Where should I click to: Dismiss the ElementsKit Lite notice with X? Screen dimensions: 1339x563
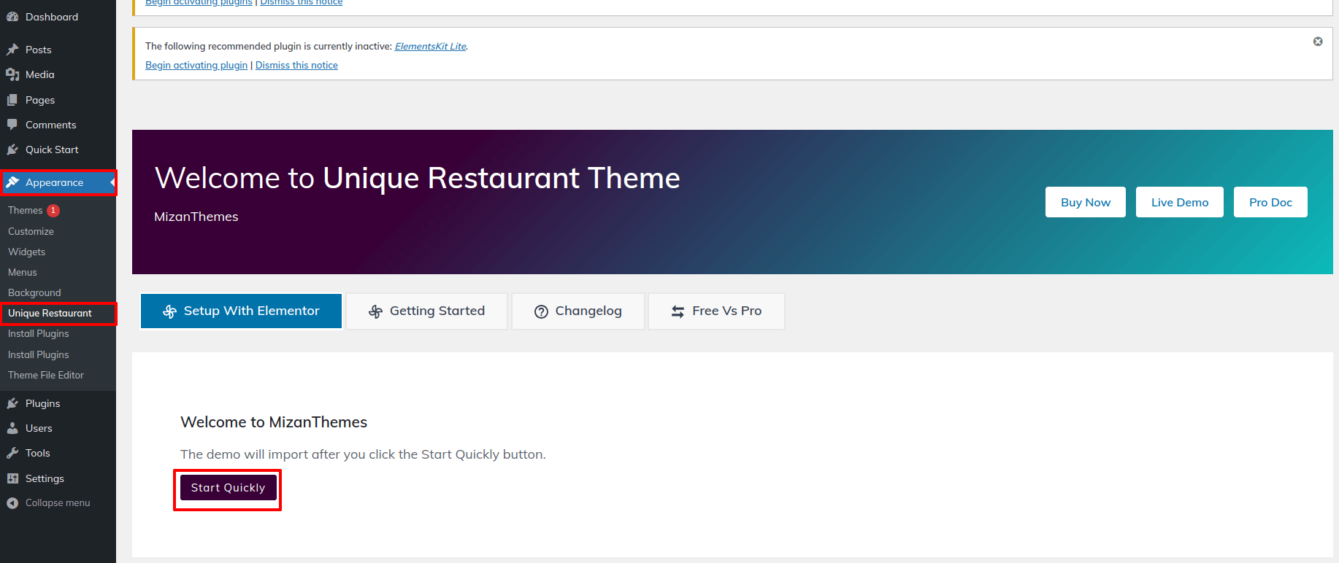tap(1318, 42)
